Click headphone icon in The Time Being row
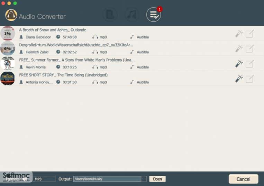The image size is (264, 186). (95, 82)
